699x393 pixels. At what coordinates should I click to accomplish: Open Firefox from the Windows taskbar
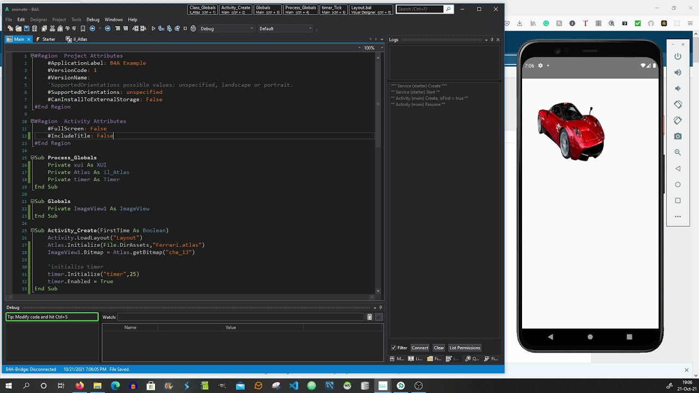click(x=80, y=385)
